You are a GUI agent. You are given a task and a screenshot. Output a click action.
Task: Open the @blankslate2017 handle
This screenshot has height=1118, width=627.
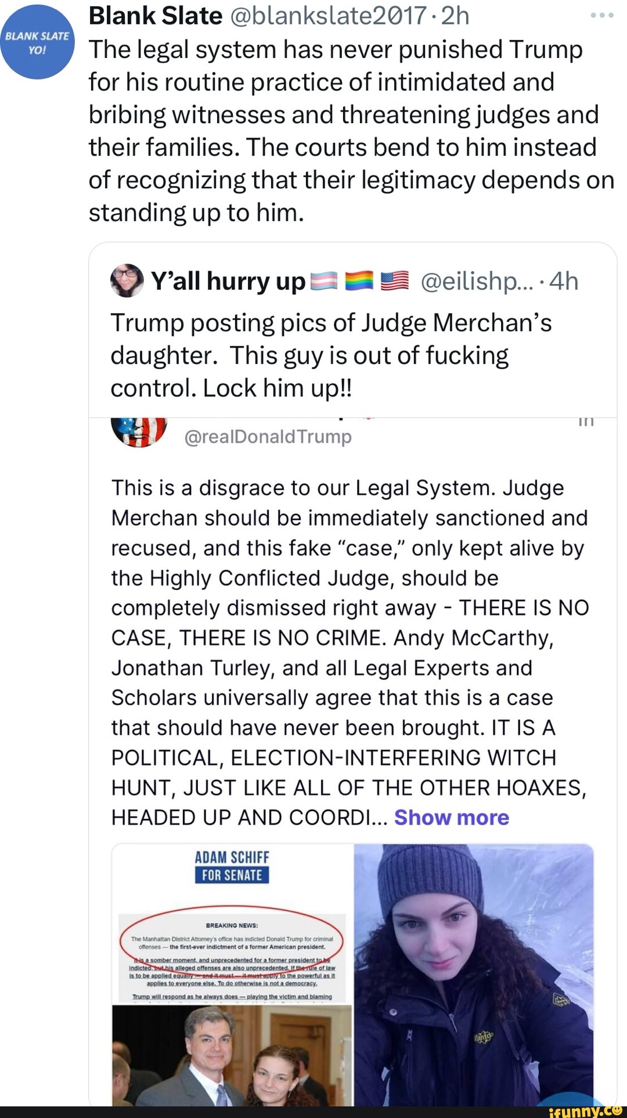click(x=329, y=16)
